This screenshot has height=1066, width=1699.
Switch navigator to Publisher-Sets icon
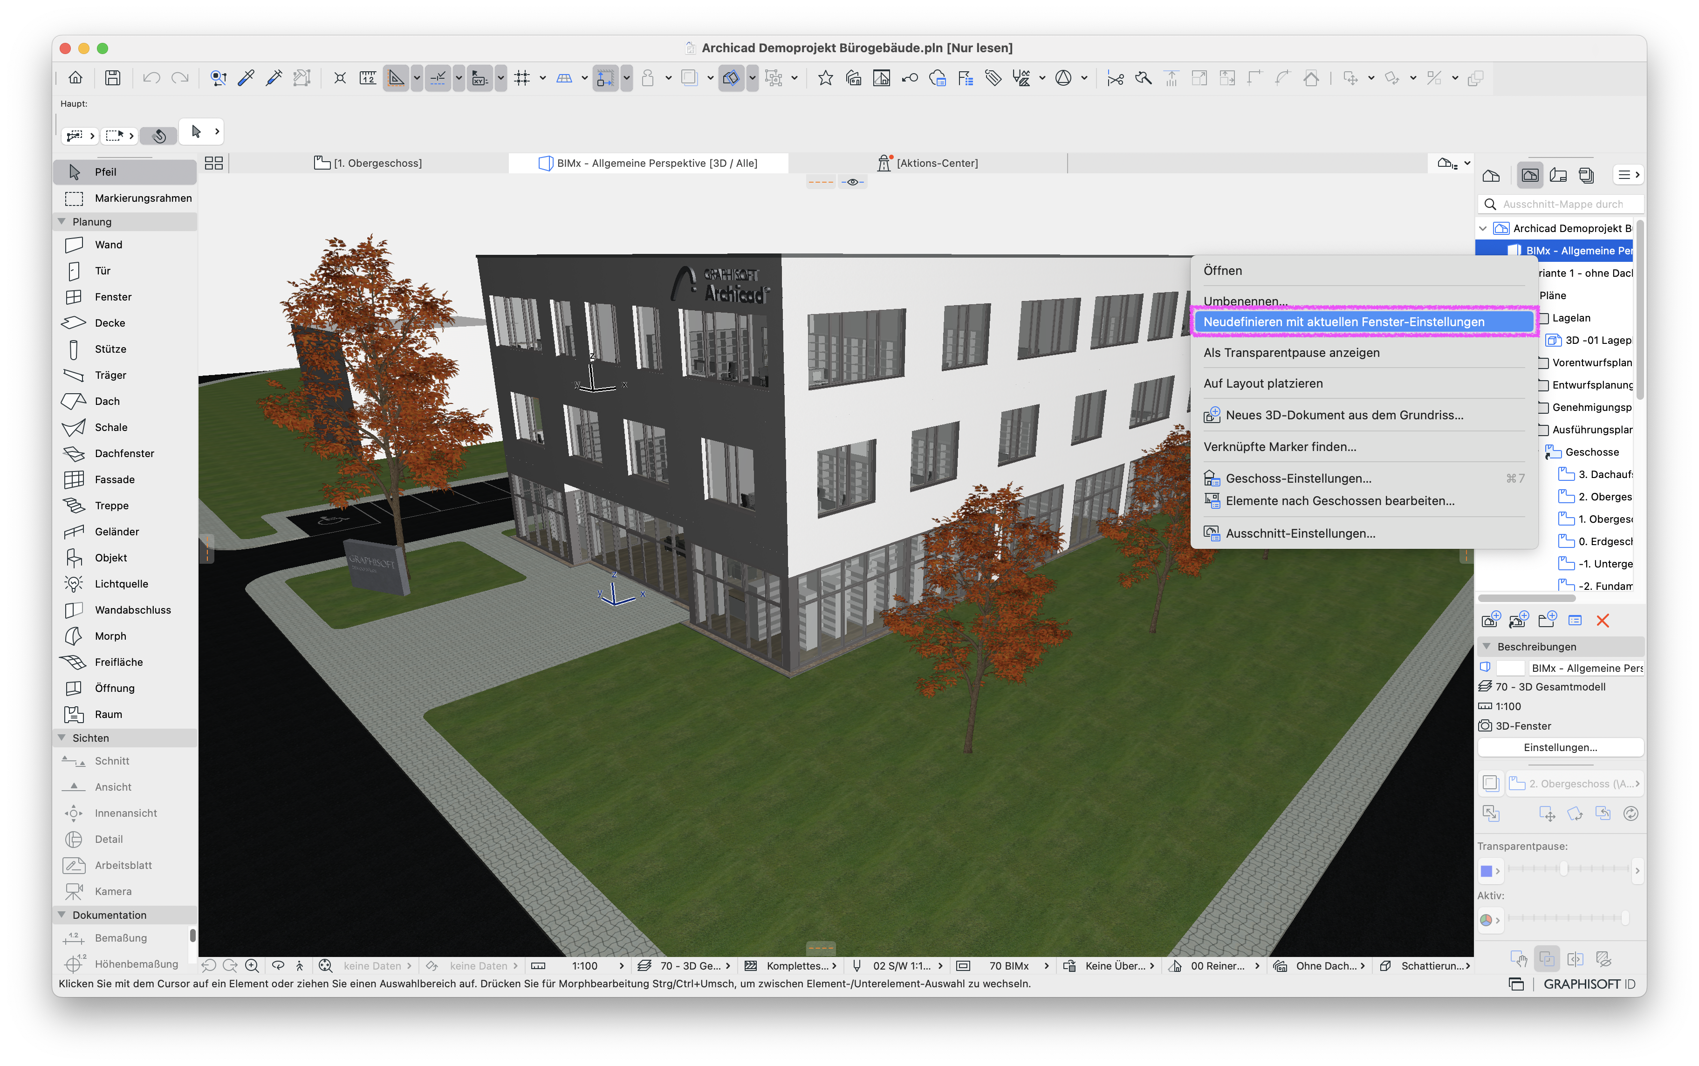click(1586, 175)
